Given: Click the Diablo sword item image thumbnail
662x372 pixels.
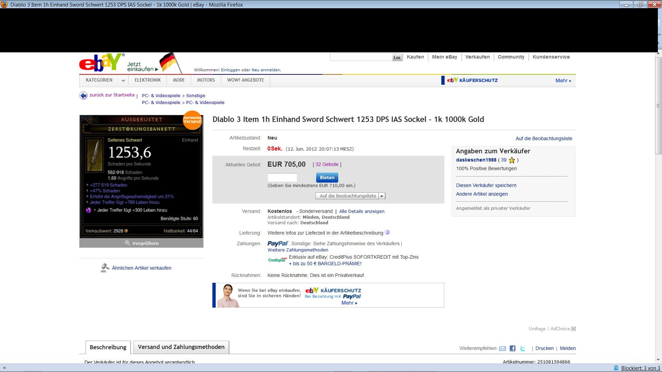Looking at the screenshot, I should (141, 176).
